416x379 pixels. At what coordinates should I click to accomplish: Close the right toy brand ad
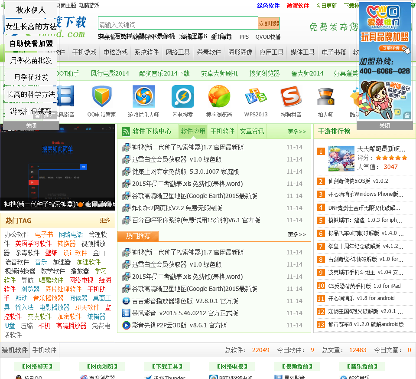point(384,126)
